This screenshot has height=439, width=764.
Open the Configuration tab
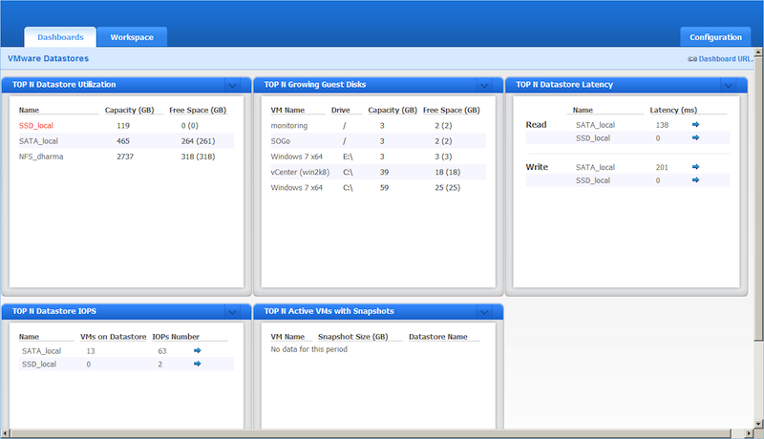point(715,37)
